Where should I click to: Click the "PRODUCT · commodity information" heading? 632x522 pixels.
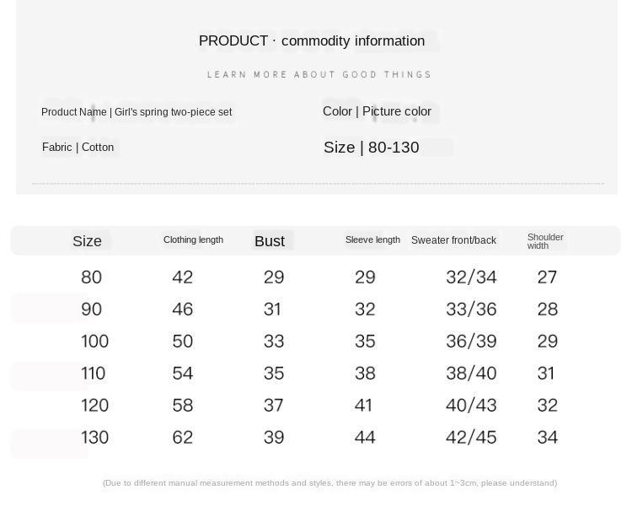coord(312,41)
